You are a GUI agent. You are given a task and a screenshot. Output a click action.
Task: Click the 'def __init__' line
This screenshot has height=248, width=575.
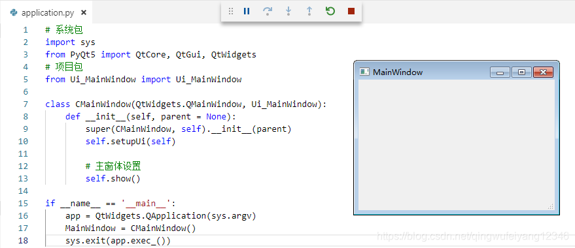tap(150, 117)
